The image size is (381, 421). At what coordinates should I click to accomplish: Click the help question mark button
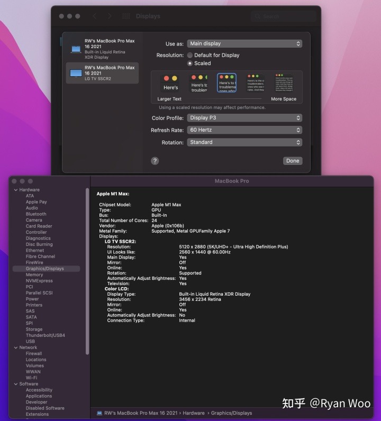(155, 161)
